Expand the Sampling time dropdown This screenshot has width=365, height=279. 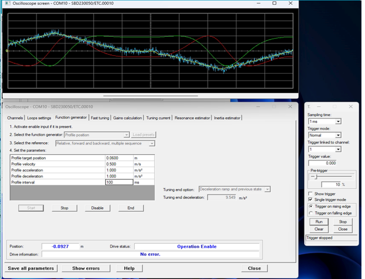coord(338,122)
